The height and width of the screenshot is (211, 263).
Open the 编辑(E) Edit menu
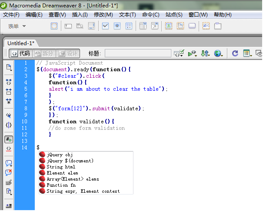click(x=34, y=15)
